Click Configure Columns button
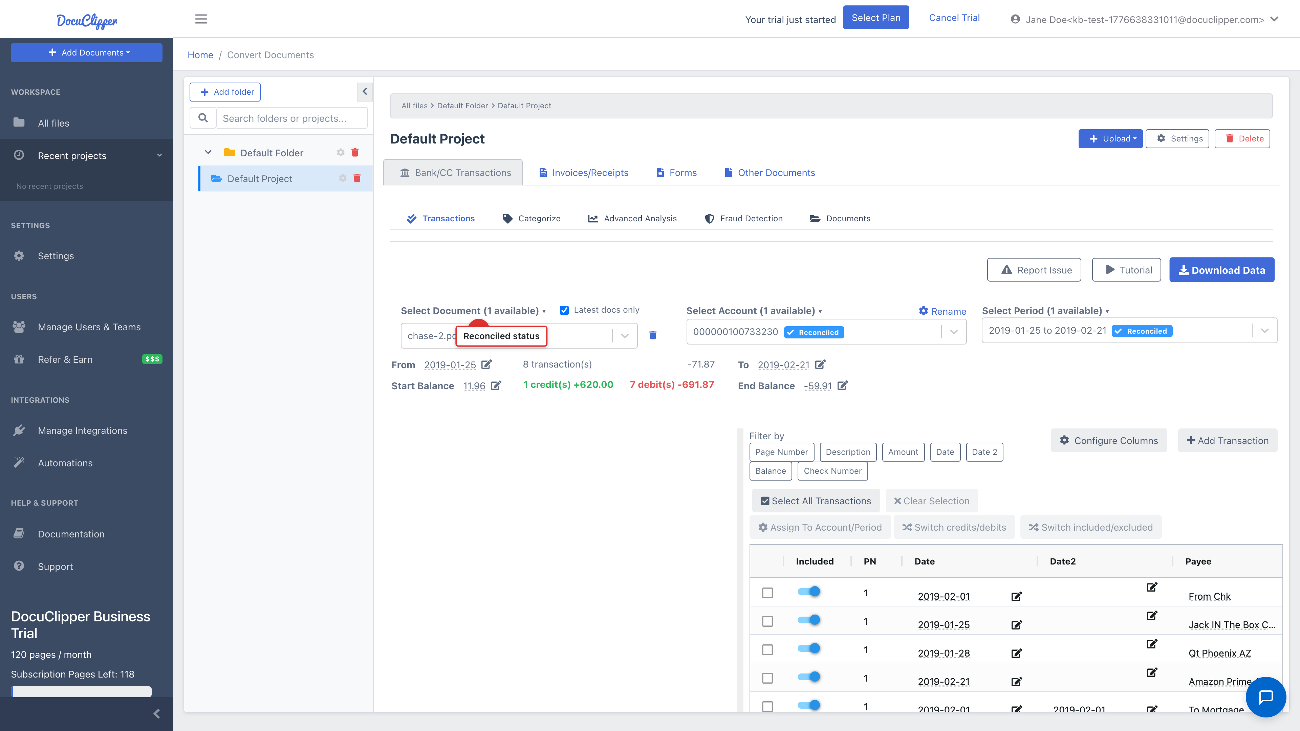This screenshot has height=731, width=1300. pos(1109,440)
